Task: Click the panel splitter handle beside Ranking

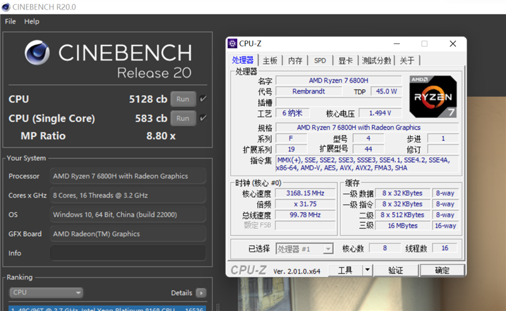Action: [218, 307]
